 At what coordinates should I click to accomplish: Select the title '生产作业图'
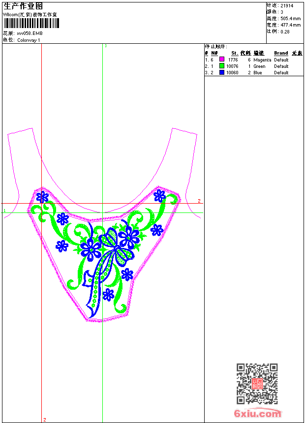click(x=23, y=6)
